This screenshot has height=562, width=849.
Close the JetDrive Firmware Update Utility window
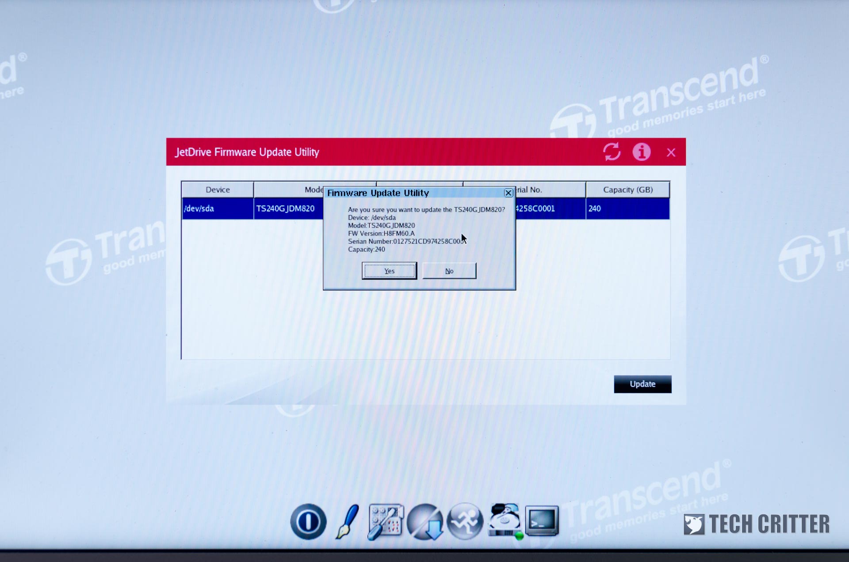coord(671,152)
